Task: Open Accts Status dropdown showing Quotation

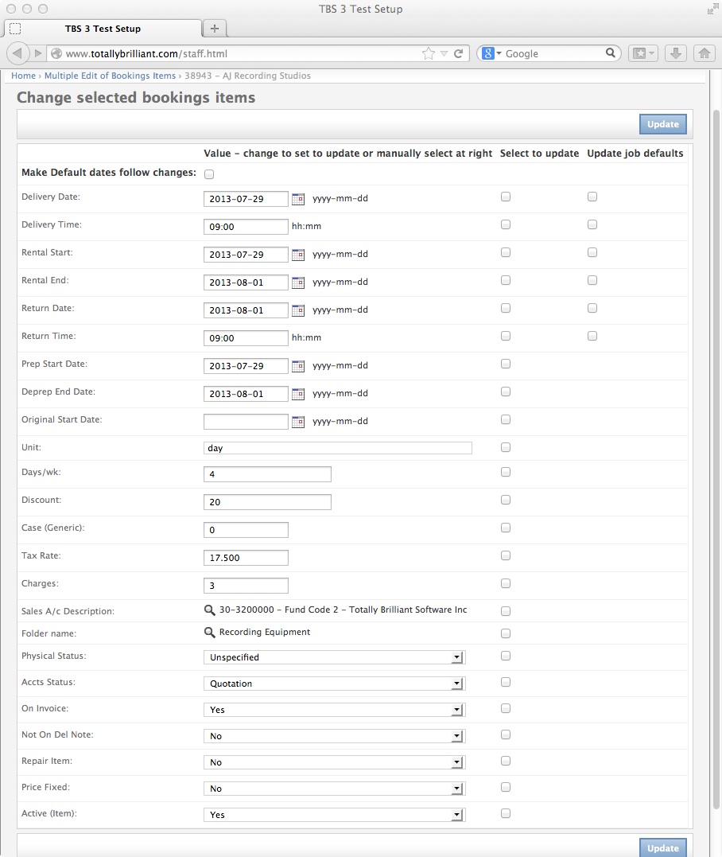Action: point(334,684)
